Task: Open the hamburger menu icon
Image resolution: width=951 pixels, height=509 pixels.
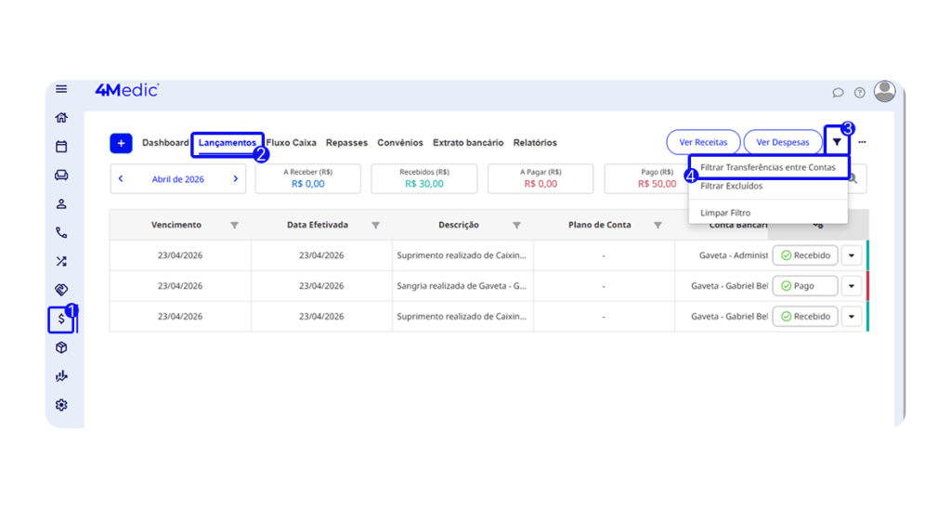Action: pyautogui.click(x=61, y=89)
